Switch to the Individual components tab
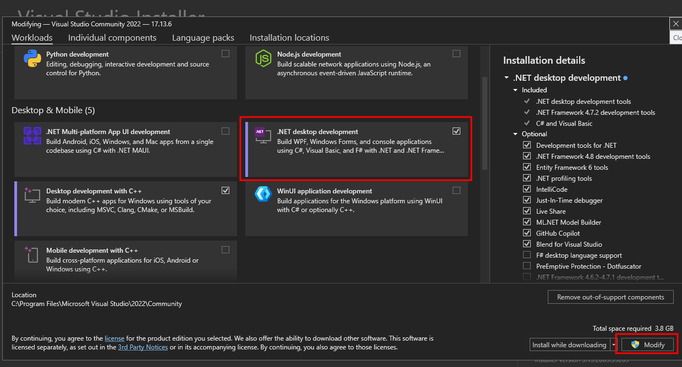This screenshot has width=682, height=367. pos(112,37)
